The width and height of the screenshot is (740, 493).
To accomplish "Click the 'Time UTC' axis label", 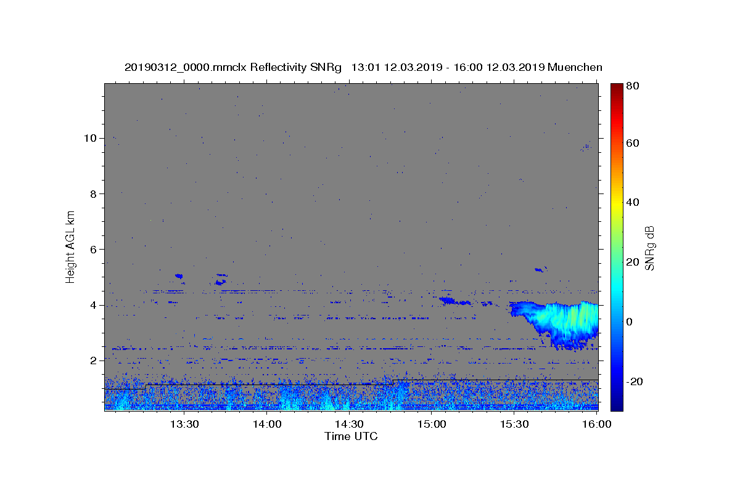I will [351, 436].
